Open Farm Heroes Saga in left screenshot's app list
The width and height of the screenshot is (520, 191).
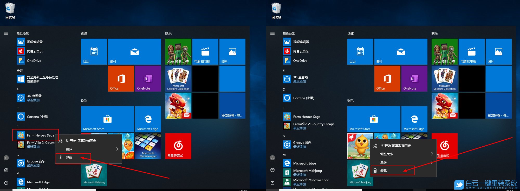tap(36, 135)
